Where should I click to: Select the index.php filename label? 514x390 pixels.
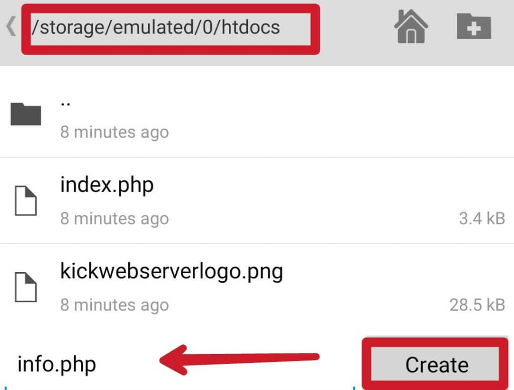pyautogui.click(x=106, y=184)
